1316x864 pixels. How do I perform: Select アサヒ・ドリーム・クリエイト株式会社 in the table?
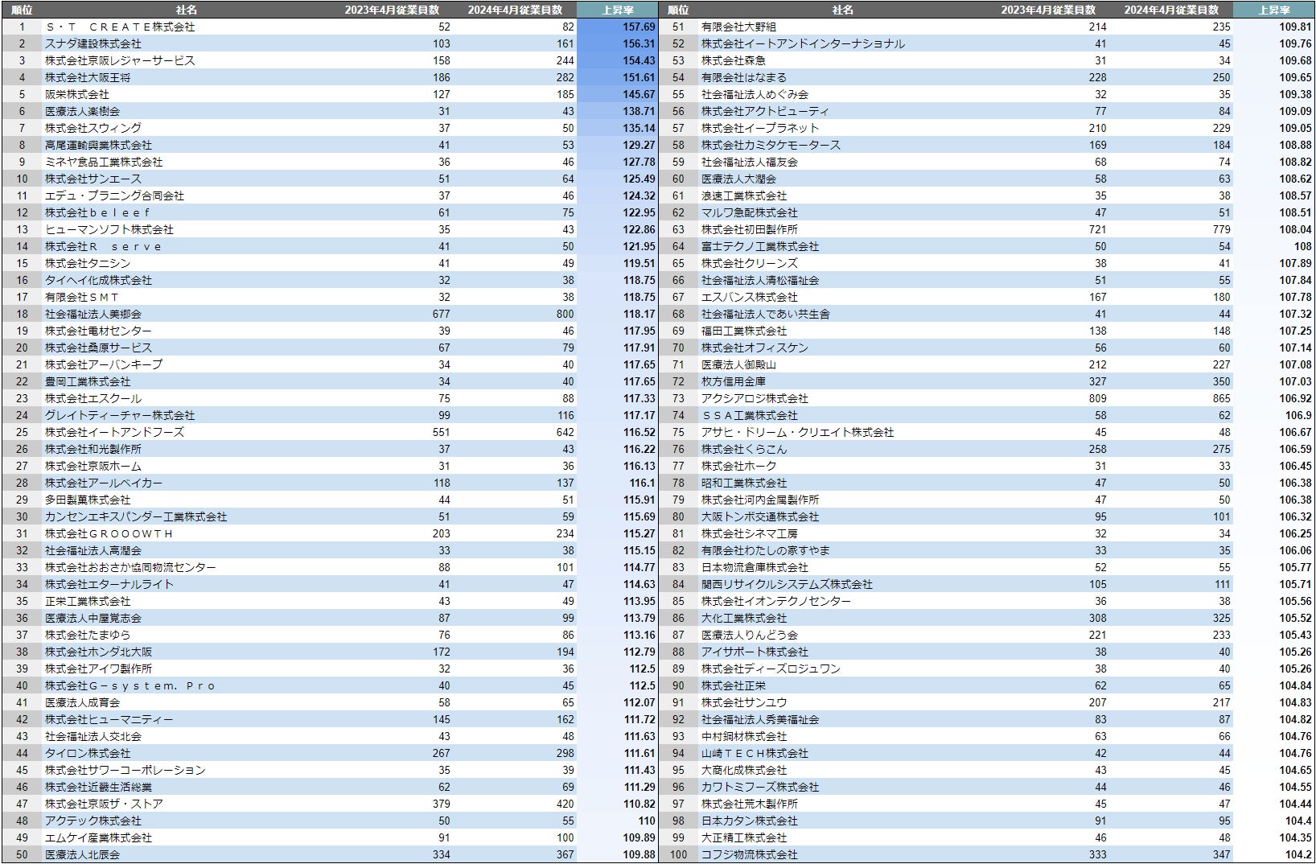[797, 432]
